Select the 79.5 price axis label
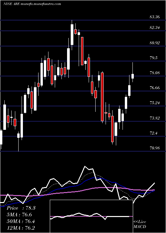 click(153, 58)
